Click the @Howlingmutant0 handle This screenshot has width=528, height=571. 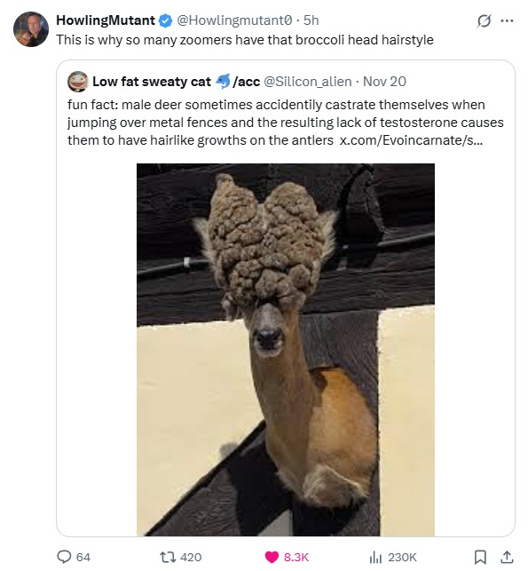[x=234, y=20]
